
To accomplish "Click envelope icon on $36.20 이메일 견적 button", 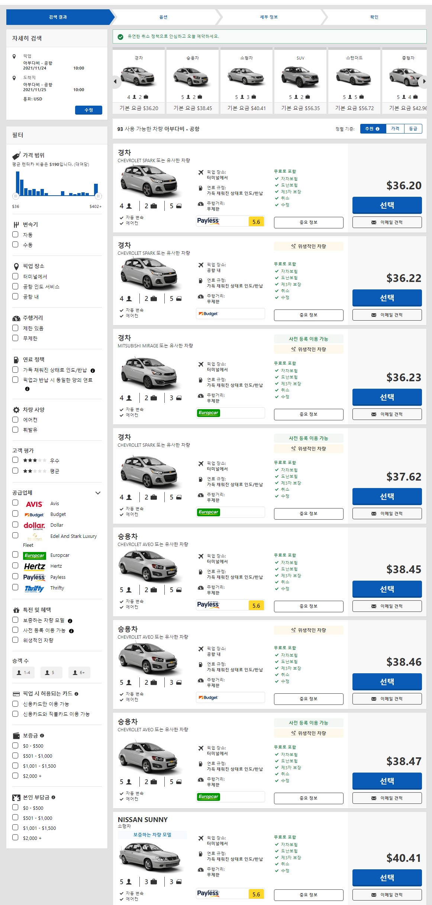I will tap(374, 222).
